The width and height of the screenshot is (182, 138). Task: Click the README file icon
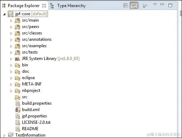[18, 129]
